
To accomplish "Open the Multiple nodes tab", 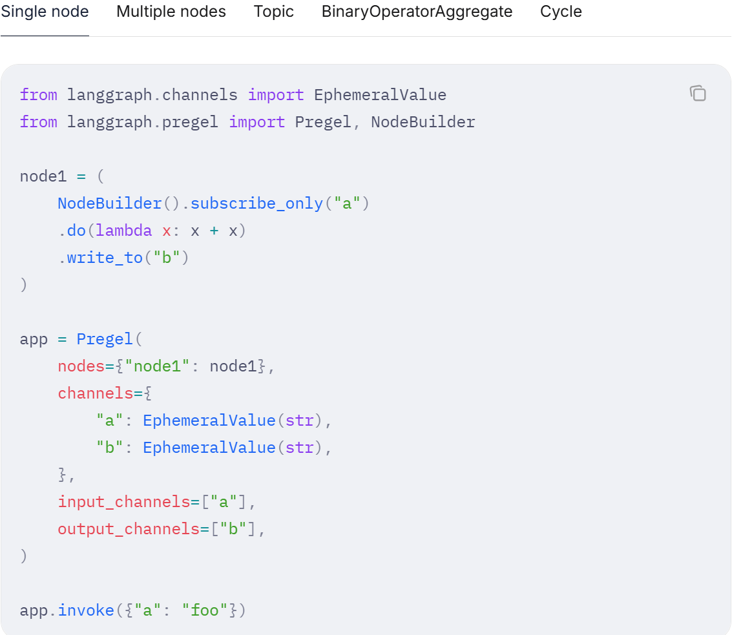I will pos(171,12).
